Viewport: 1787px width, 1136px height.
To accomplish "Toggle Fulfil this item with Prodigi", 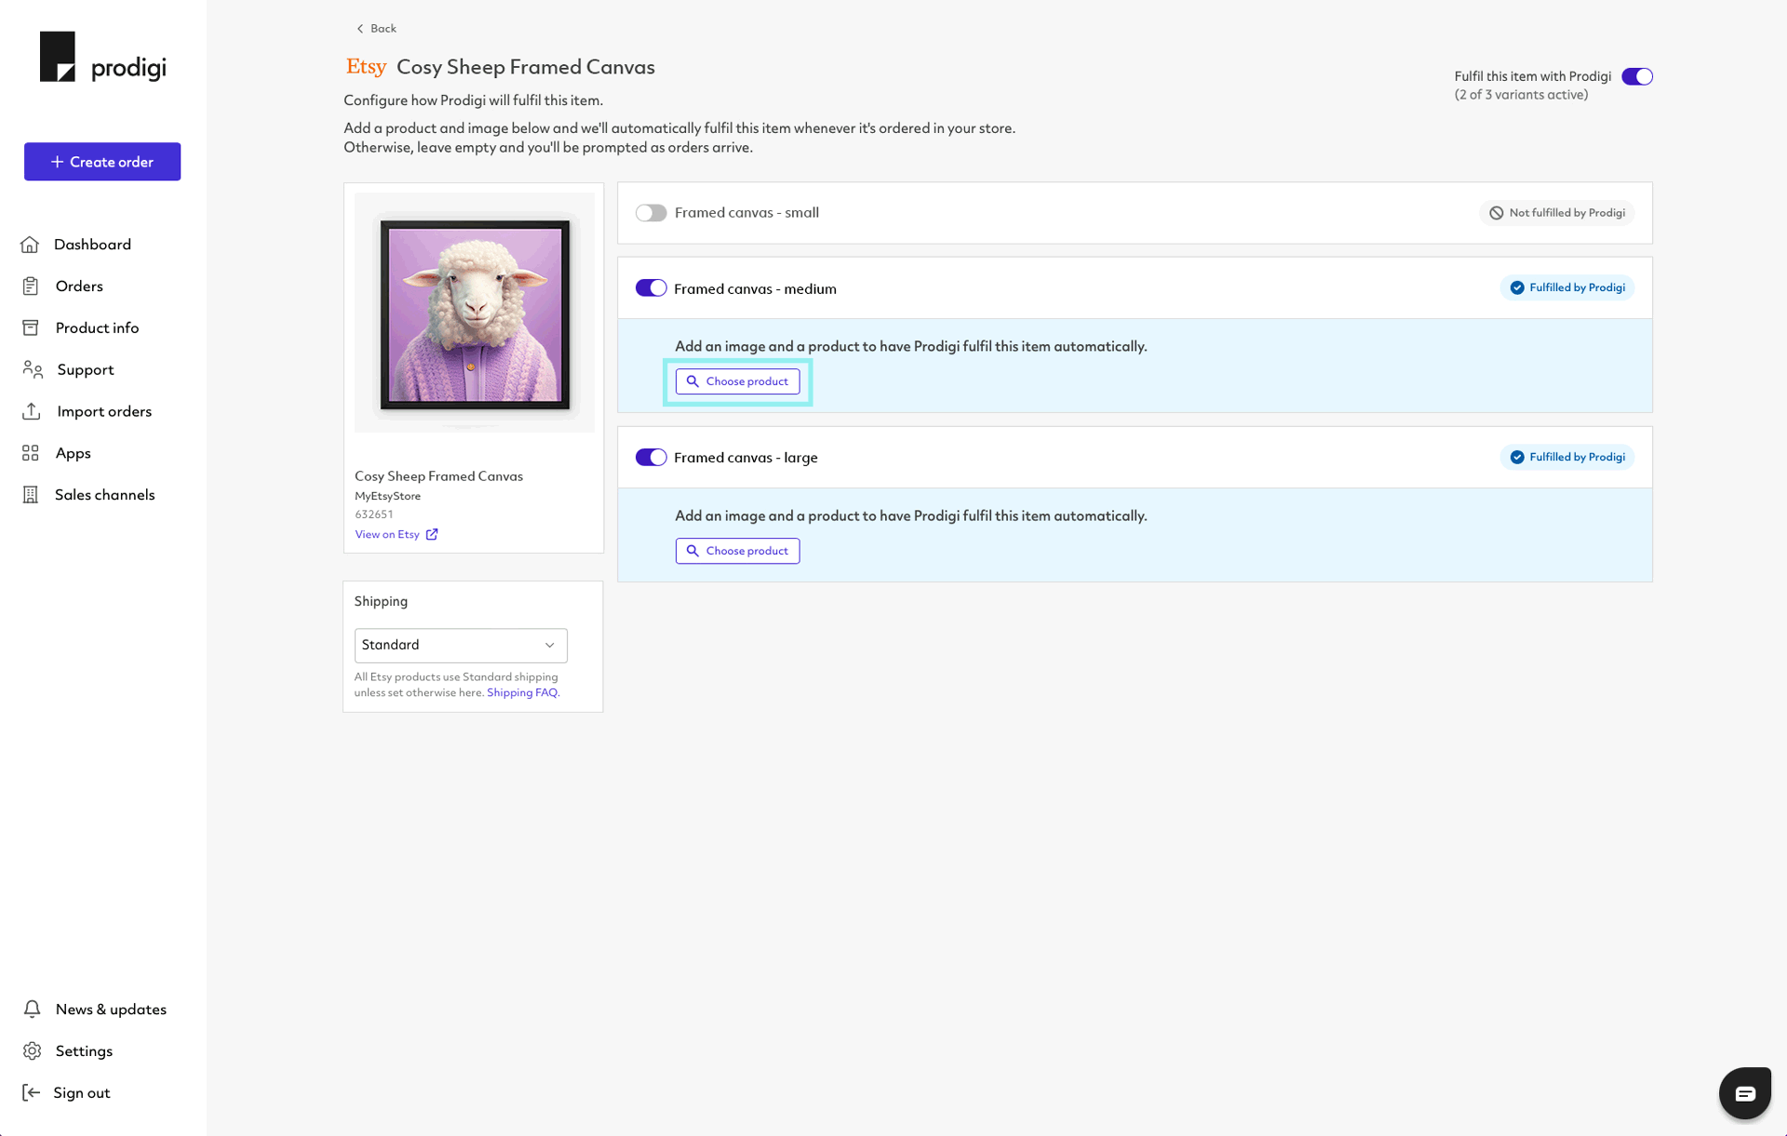I will click(1638, 75).
